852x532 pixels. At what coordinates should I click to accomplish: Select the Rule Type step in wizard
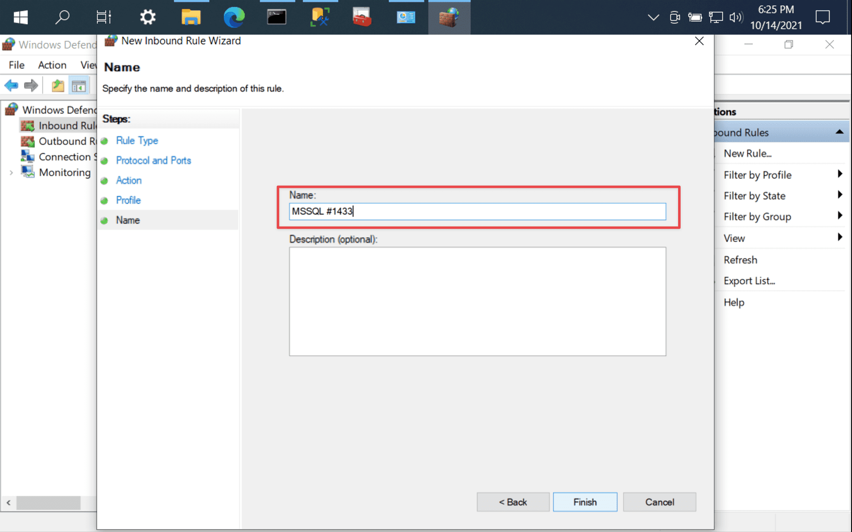tap(137, 140)
